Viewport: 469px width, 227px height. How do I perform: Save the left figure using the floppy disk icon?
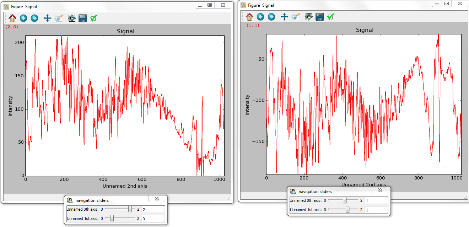[x=83, y=18]
